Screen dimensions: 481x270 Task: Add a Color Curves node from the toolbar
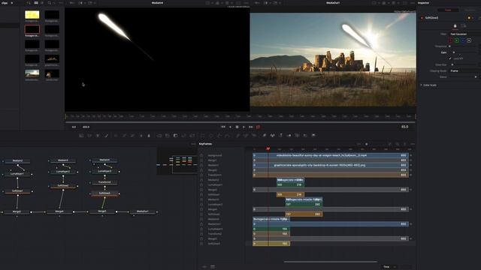tap(124, 135)
